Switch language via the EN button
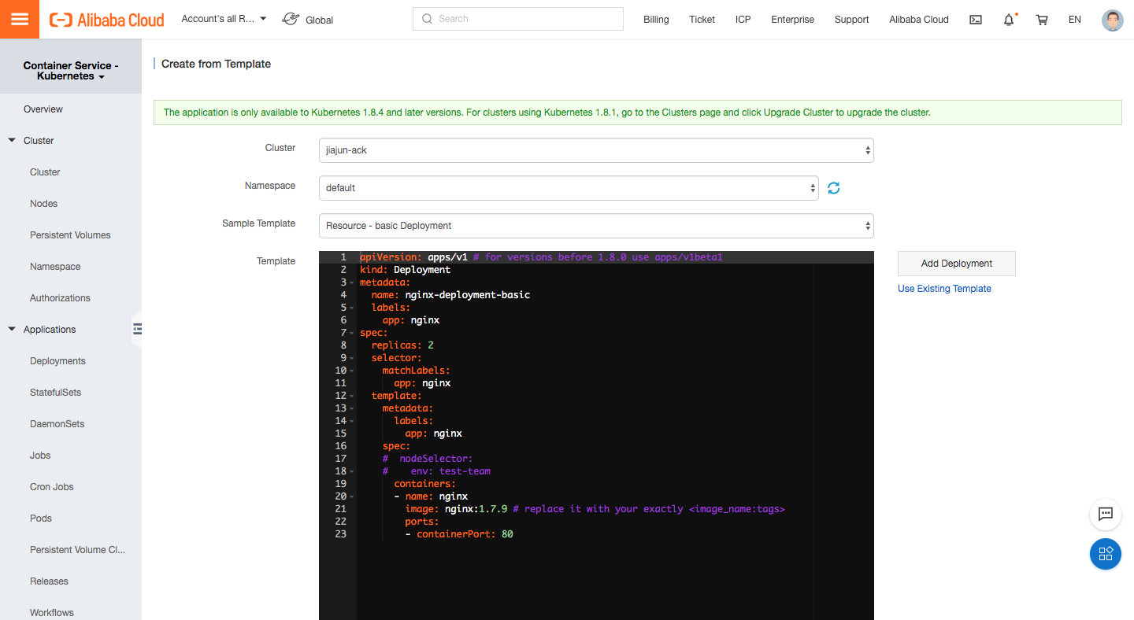Viewport: 1134px width, 620px height. tap(1075, 20)
